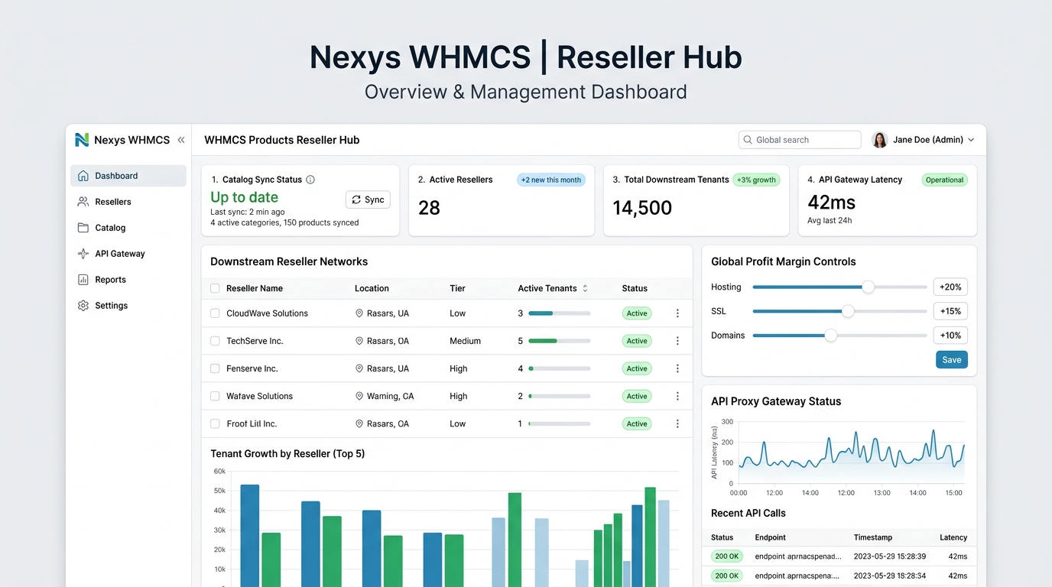The image size is (1052, 587).
Task: Open row actions for CloudWave Solutions
Action: (677, 313)
